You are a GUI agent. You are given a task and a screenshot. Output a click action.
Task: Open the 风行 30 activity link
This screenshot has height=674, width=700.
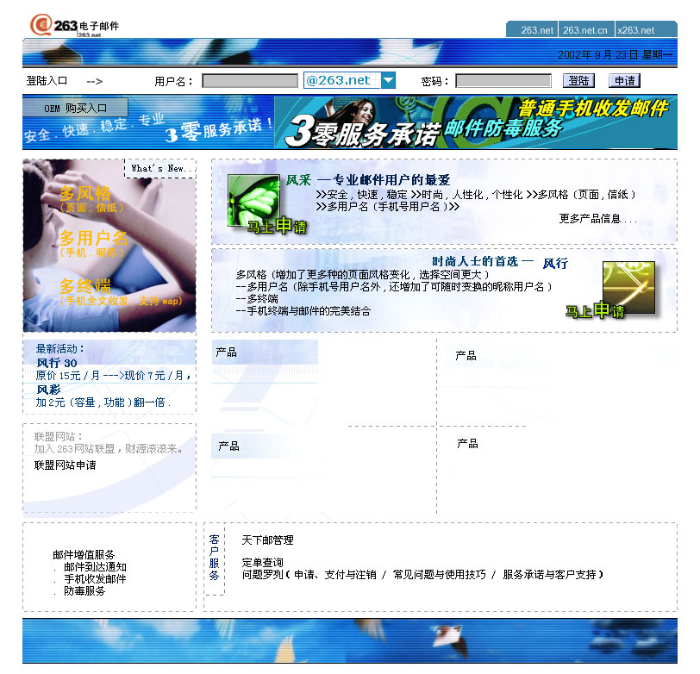coord(57,363)
